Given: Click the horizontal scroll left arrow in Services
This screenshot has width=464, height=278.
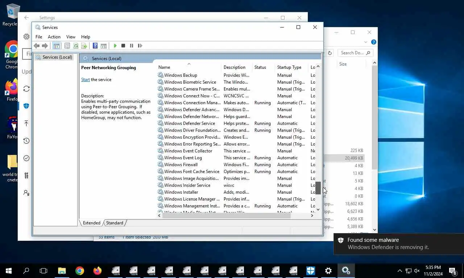Looking at the screenshot, I should click(159, 215).
